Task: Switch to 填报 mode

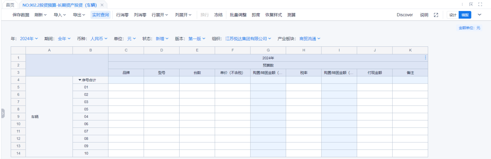Action: pos(465,15)
